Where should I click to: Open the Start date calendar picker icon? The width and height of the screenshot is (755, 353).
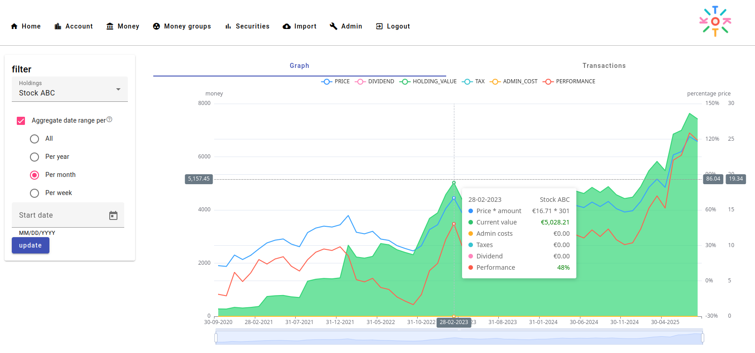[x=113, y=215]
